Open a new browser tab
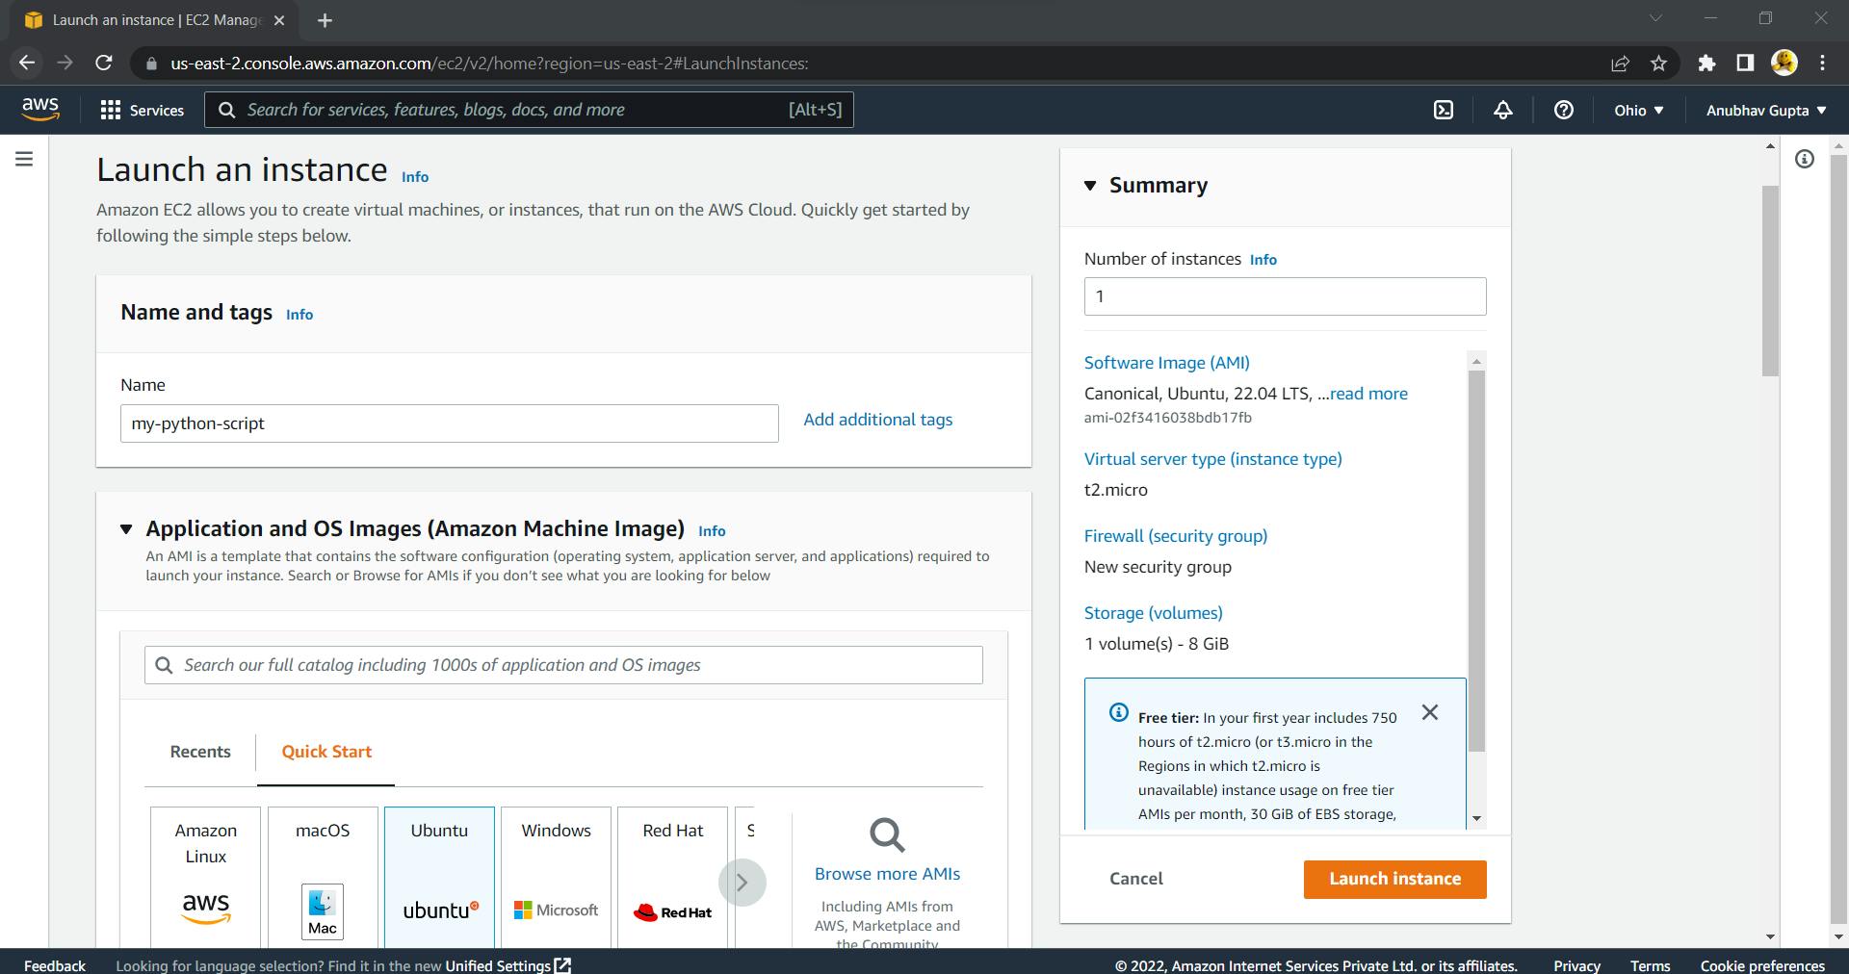The height and width of the screenshot is (974, 1849). coord(325,20)
